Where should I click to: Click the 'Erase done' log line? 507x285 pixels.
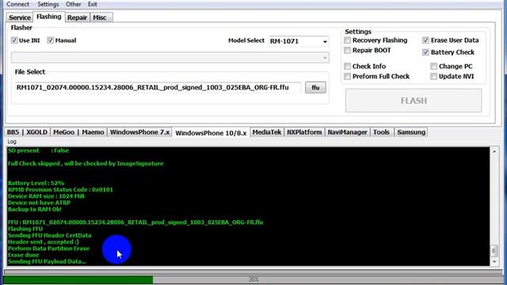tap(23, 255)
